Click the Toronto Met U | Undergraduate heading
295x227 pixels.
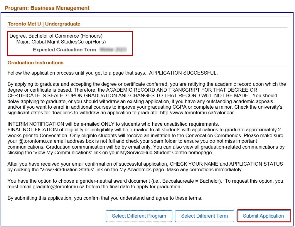point(44,24)
